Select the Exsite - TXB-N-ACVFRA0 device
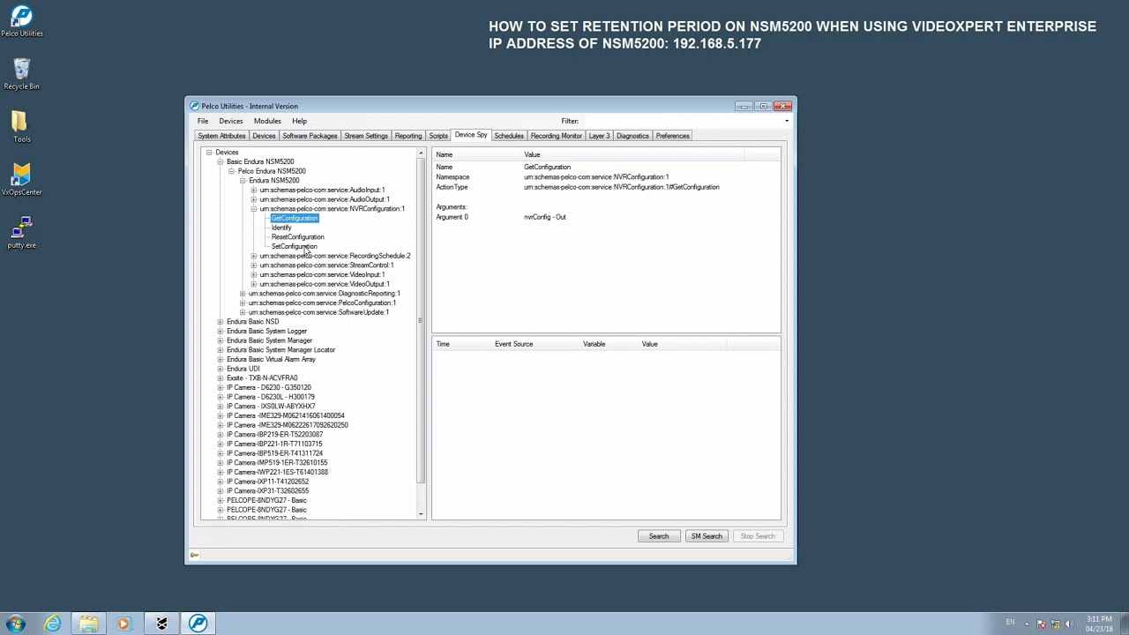The width and height of the screenshot is (1129, 635). click(262, 378)
